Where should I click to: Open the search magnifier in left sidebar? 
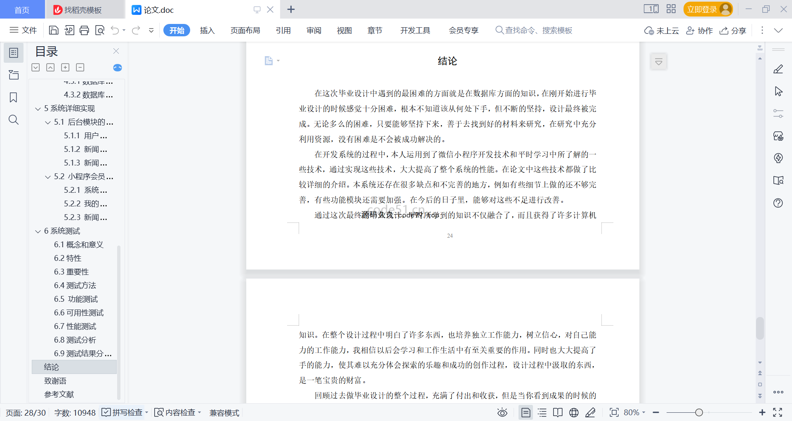tap(14, 120)
